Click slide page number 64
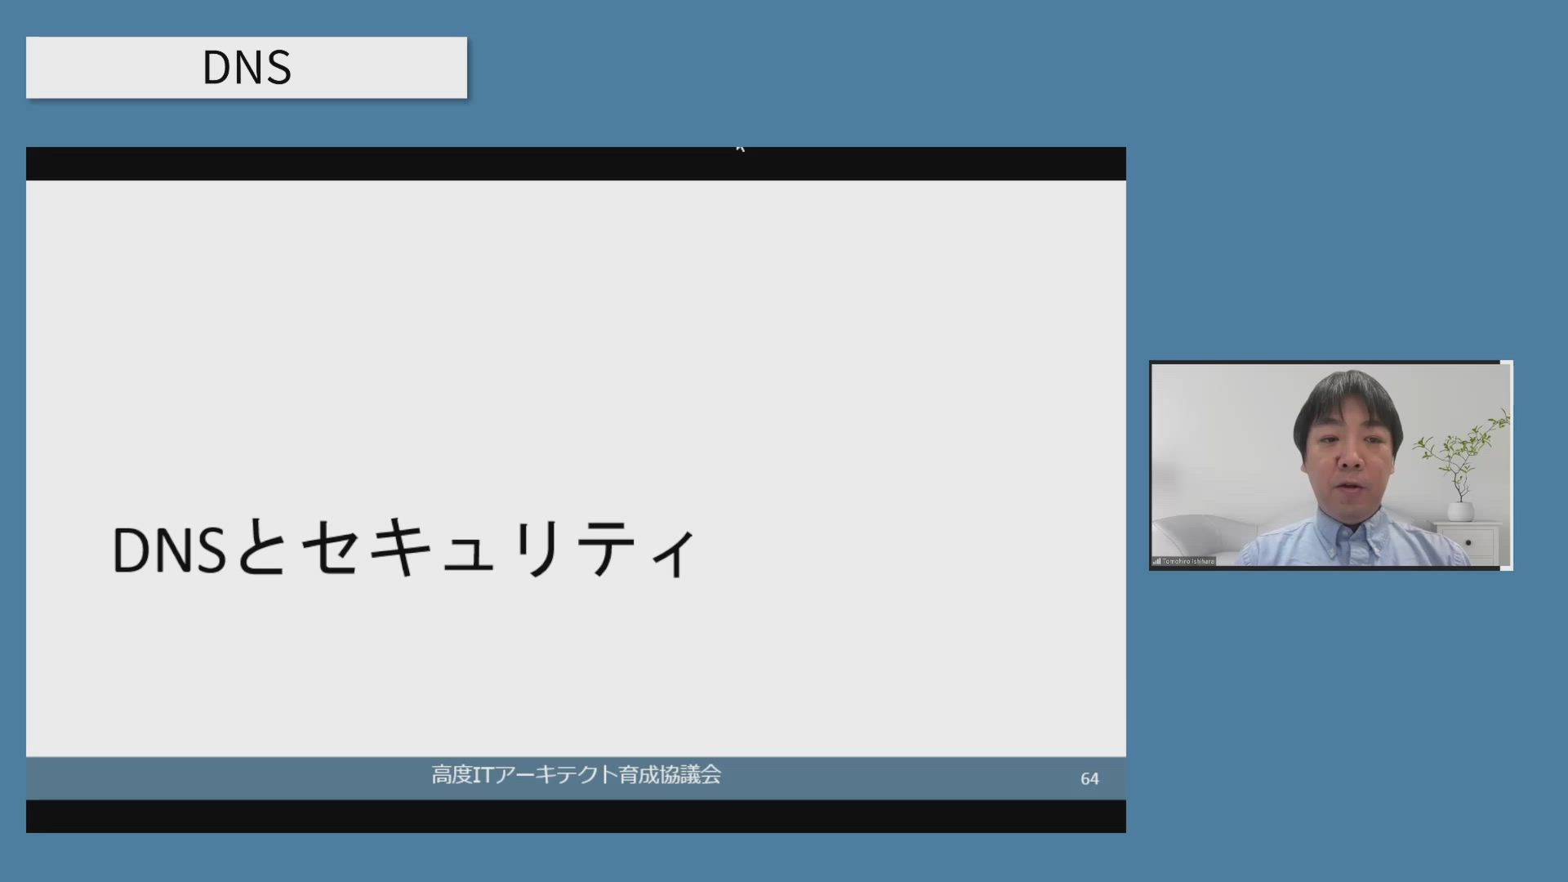This screenshot has height=882, width=1568. coord(1089,779)
